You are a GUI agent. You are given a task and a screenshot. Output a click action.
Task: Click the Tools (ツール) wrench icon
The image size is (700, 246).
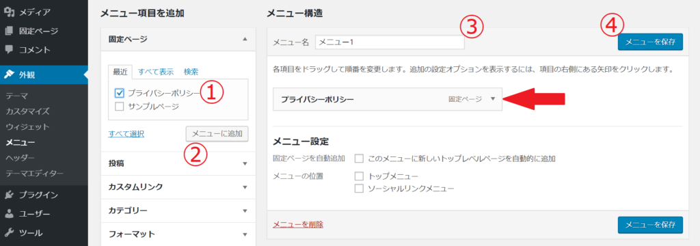click(10, 232)
